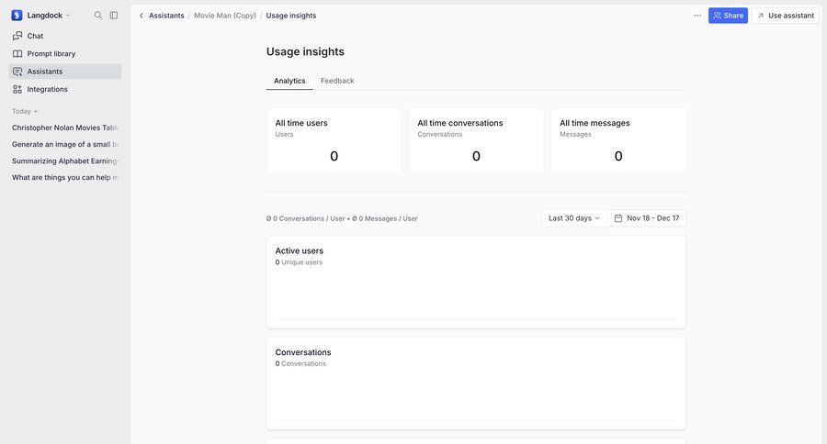Open Summarizing Alphabet Earnings chat
827x444 pixels.
(x=65, y=161)
